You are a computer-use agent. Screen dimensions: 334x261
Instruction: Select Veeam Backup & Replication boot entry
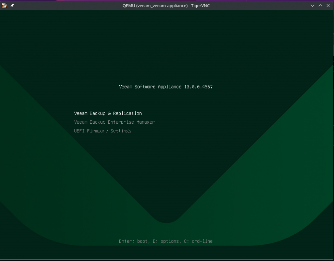[x=108, y=113]
